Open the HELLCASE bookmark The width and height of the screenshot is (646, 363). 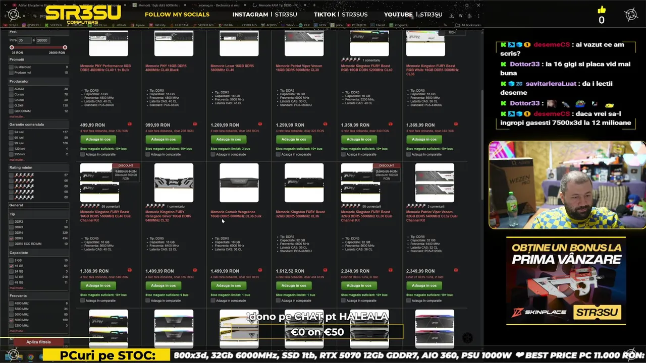pos(180,25)
